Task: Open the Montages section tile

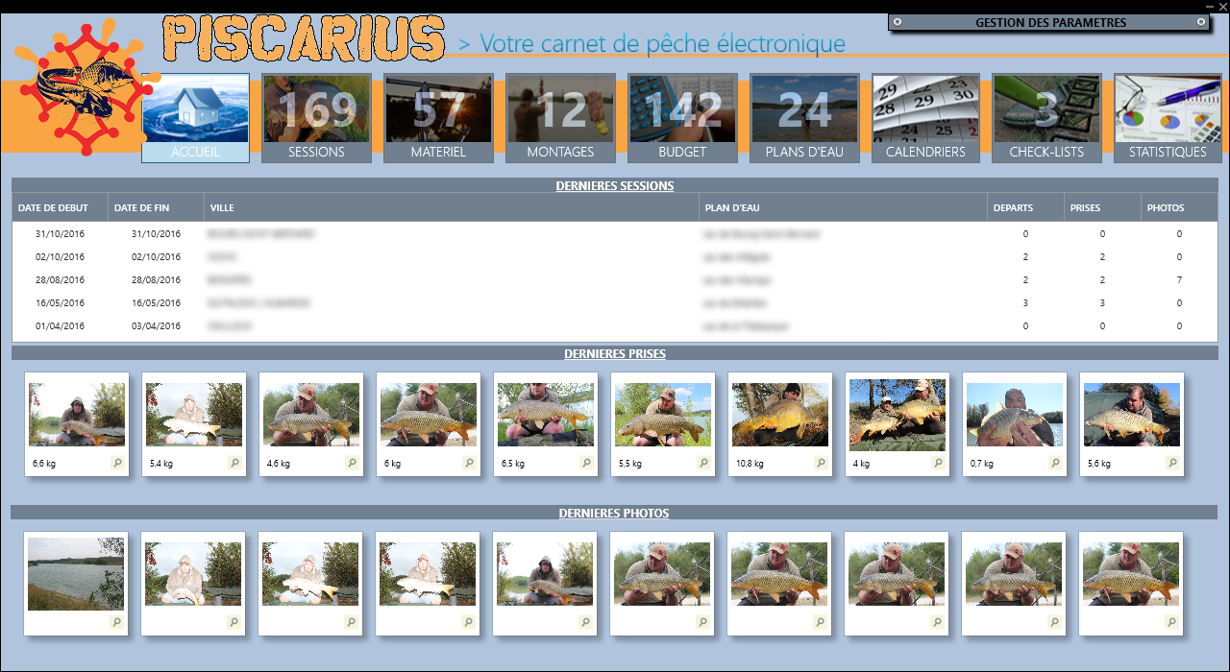Action: [x=560, y=118]
